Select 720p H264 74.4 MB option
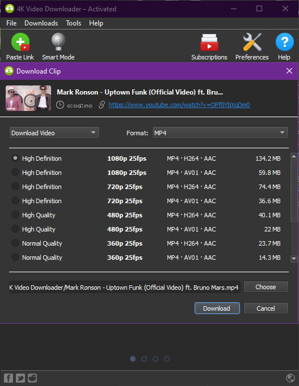Screen dimensions: 299x386 pos(15,186)
